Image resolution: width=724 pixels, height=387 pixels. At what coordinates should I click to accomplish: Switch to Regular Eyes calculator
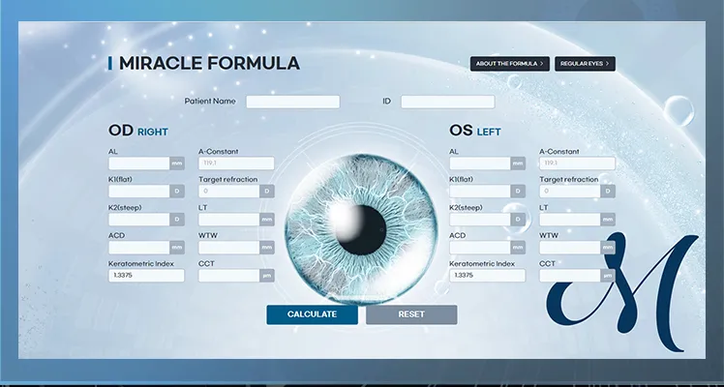(x=585, y=64)
